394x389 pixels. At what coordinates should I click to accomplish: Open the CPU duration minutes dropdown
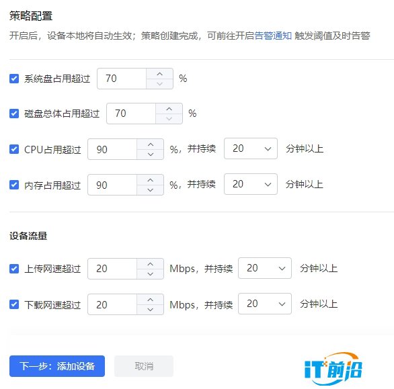point(251,148)
